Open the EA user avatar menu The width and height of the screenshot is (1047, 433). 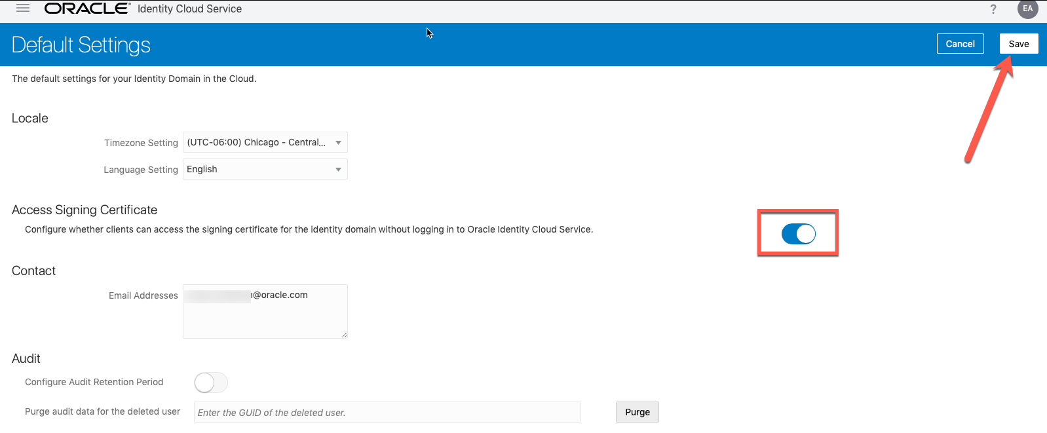click(1027, 9)
